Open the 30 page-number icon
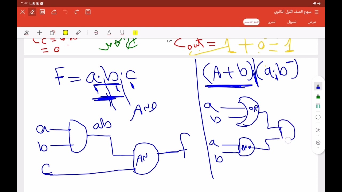The height and width of the screenshot is (192, 342). pos(42,12)
